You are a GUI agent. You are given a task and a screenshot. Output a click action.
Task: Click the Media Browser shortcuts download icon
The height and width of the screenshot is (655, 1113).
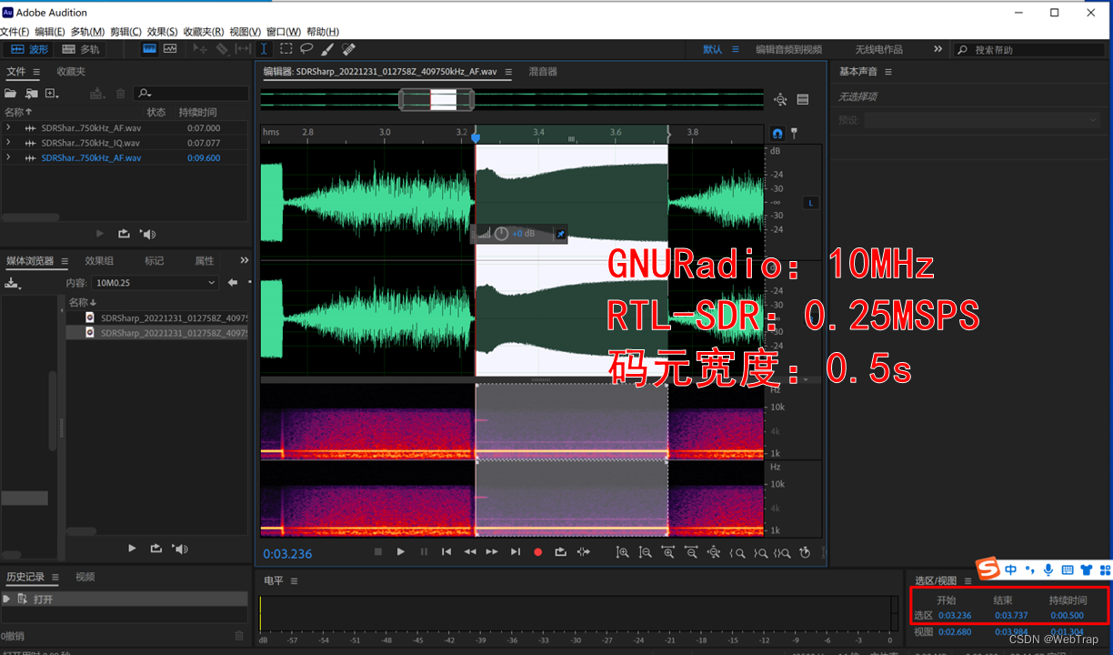12,283
